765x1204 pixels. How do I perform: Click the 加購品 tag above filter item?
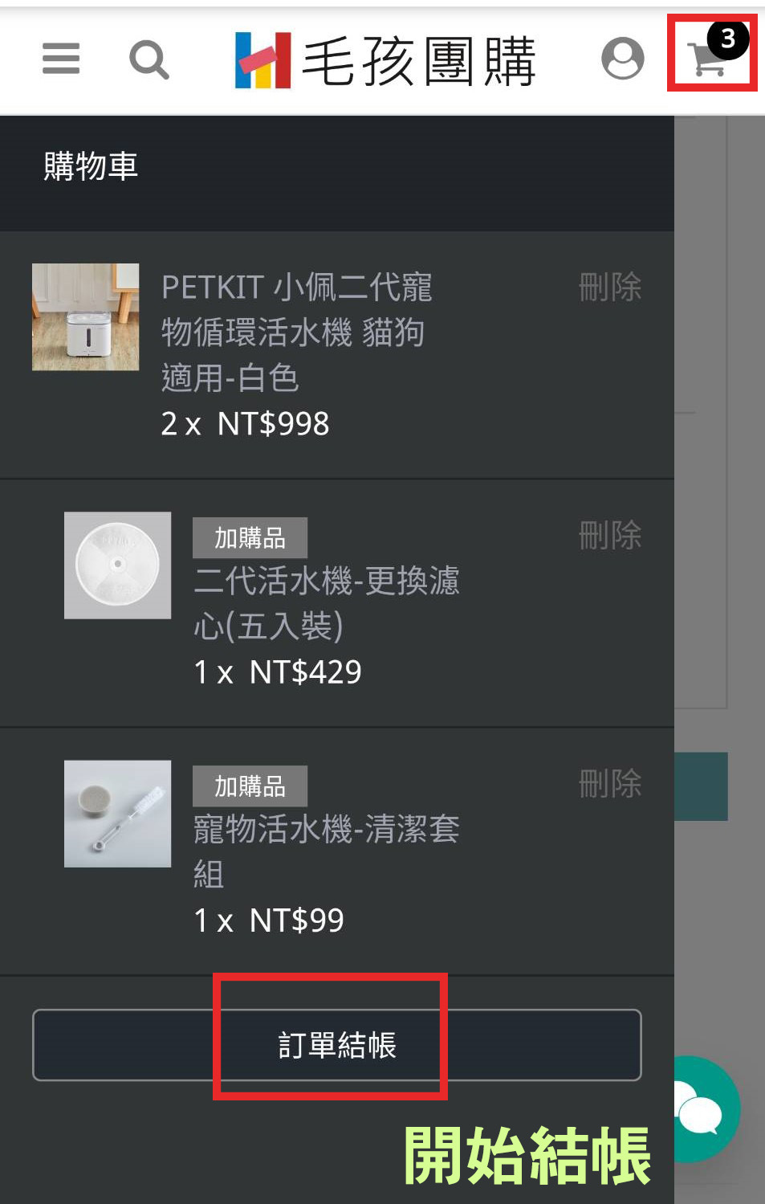250,537
